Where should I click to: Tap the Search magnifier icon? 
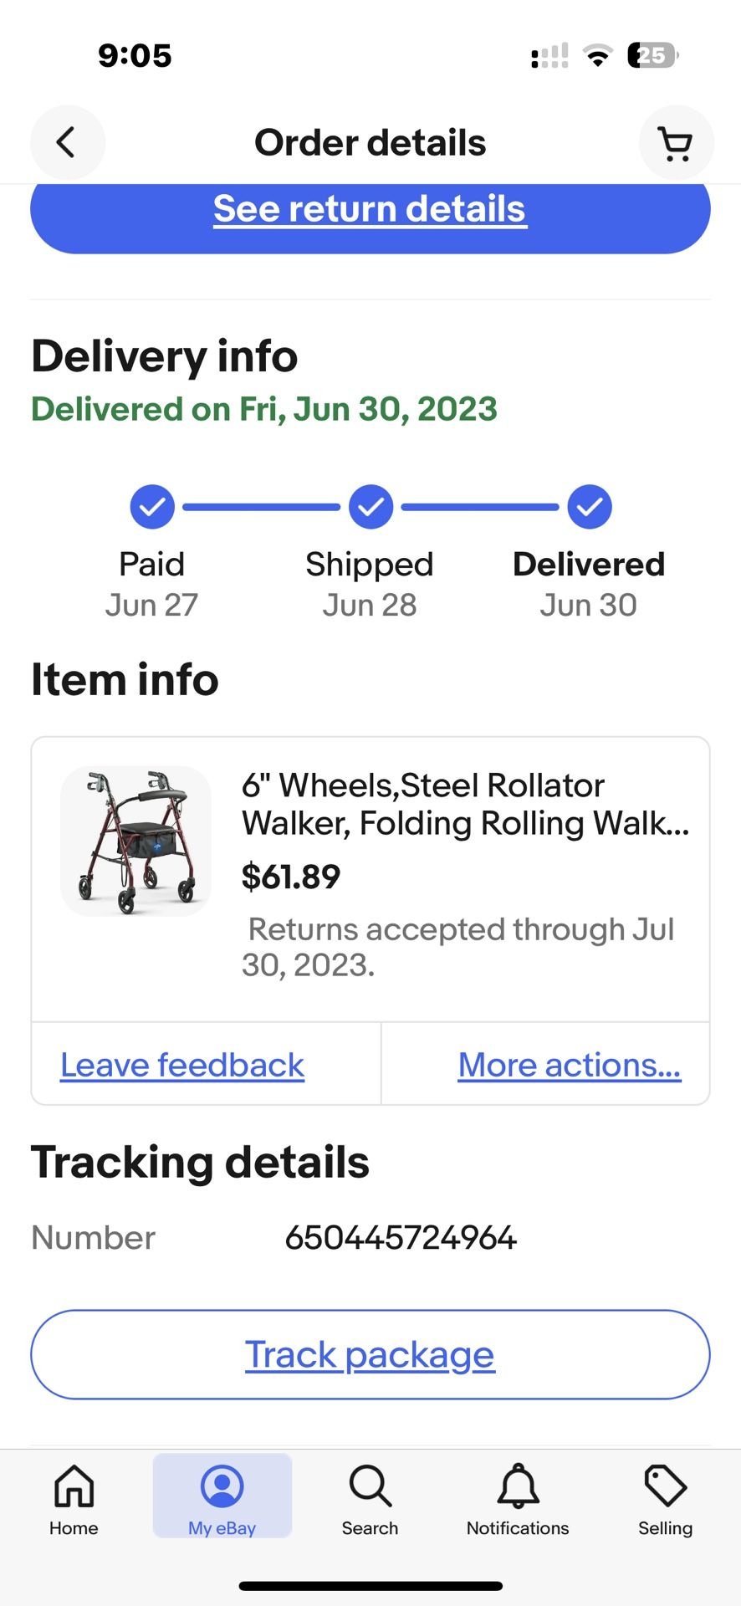[x=370, y=1487]
